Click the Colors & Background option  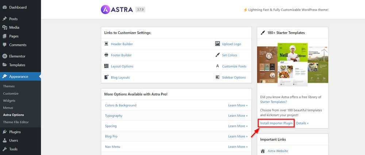click(x=120, y=105)
